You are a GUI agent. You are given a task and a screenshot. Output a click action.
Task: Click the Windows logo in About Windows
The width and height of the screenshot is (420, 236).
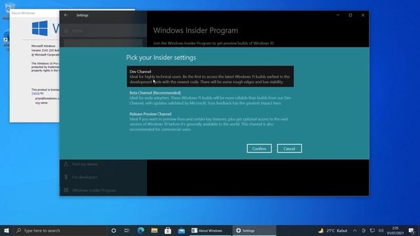[39, 28]
